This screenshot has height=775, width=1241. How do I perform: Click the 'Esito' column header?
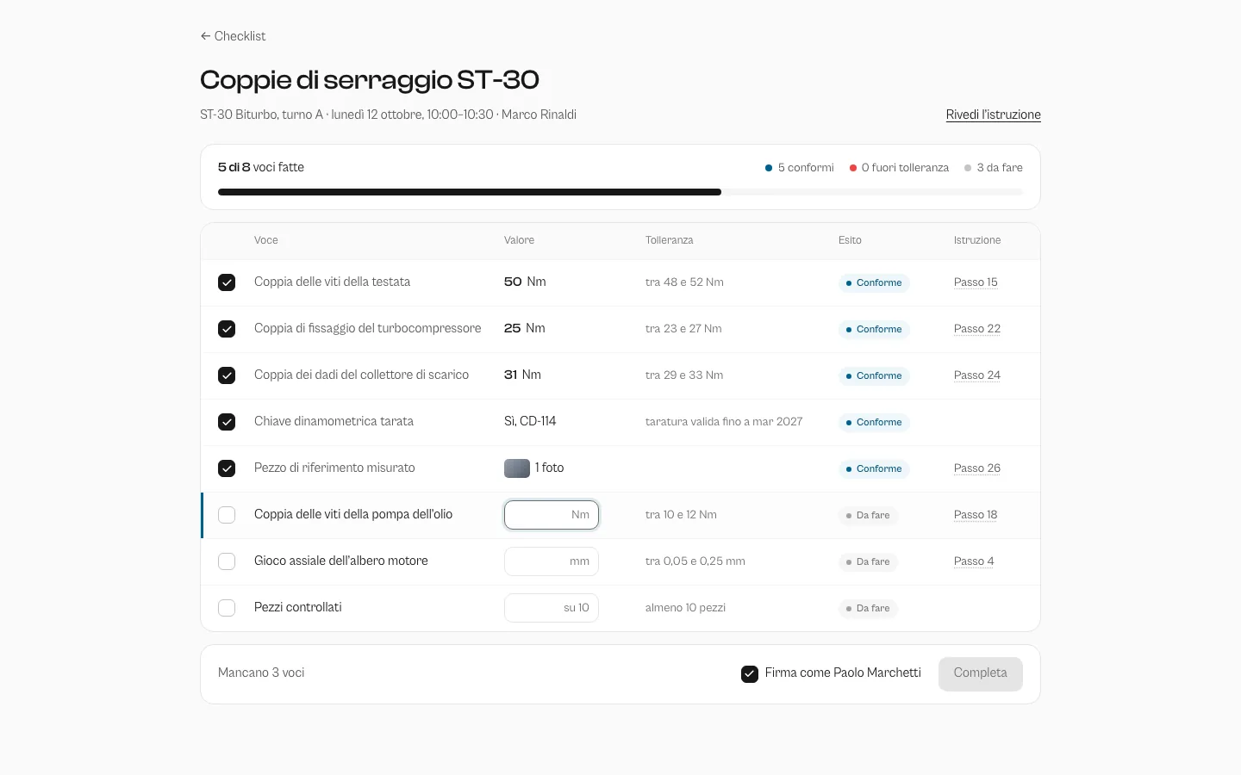tap(850, 240)
